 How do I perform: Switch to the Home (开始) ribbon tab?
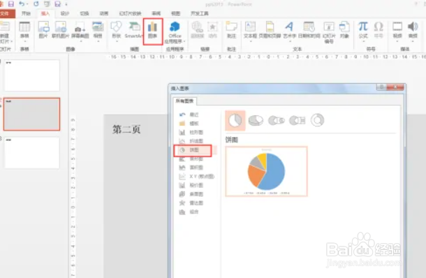(26, 13)
